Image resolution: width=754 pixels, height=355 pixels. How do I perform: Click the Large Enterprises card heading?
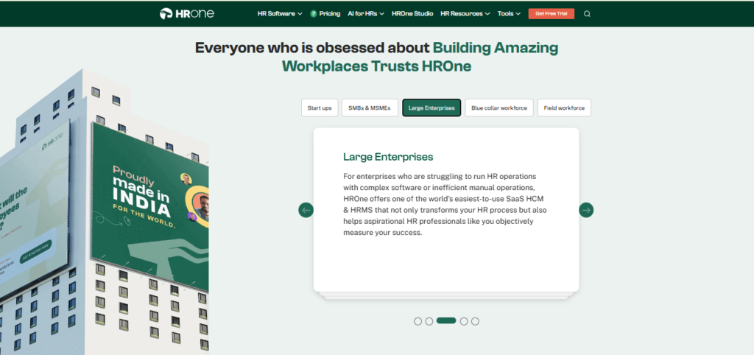388,157
